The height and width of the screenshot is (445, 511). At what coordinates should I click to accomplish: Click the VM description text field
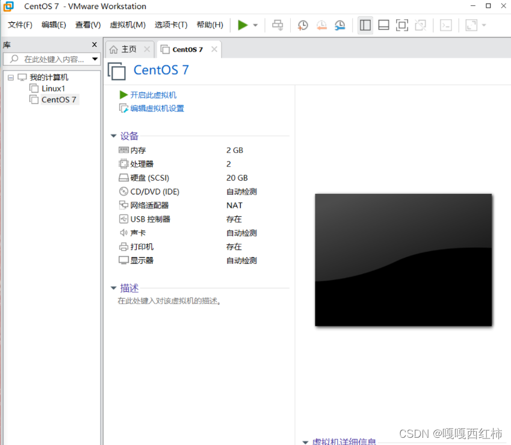(170, 301)
